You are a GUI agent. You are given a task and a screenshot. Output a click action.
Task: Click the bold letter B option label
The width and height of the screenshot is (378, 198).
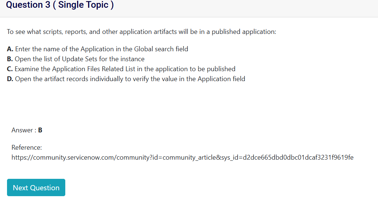pyautogui.click(x=10, y=59)
